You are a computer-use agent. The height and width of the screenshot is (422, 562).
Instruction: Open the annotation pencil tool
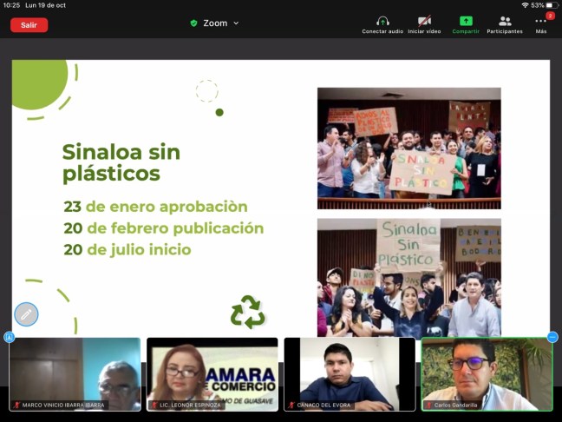[x=26, y=313]
